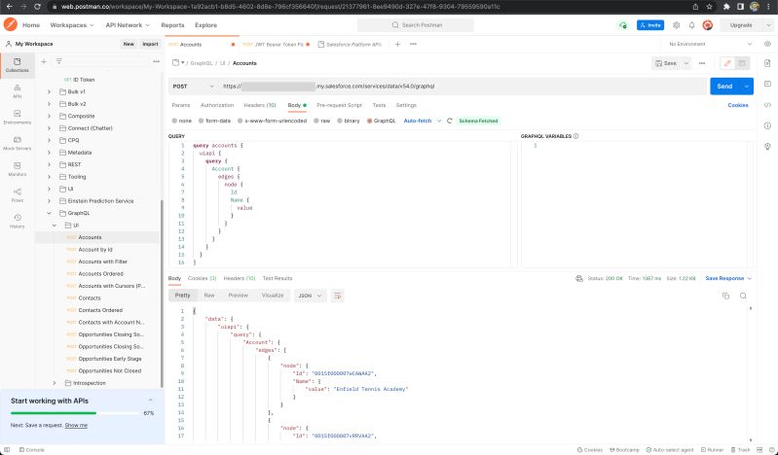
Task: Open tab bar three-dot options menu
Action: click(413, 44)
